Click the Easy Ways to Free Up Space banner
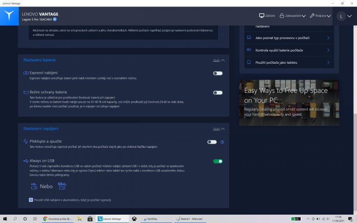Viewport: 357px width, 223px height. click(289, 103)
